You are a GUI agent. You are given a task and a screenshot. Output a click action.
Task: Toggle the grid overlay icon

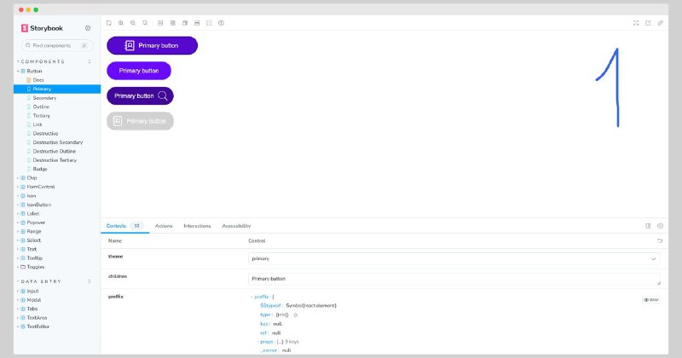[x=173, y=23]
